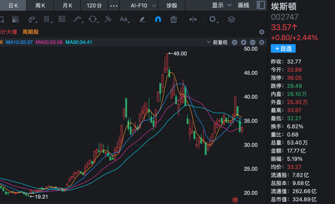Open the 显示 display dropdown
The image size is (335, 204).
click(x=222, y=5)
